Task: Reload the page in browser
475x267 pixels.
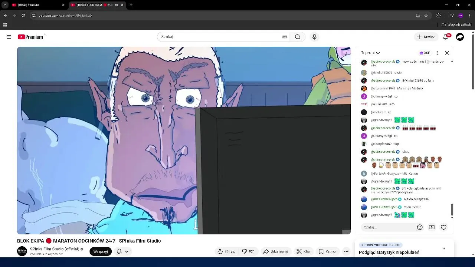Action: (23, 16)
